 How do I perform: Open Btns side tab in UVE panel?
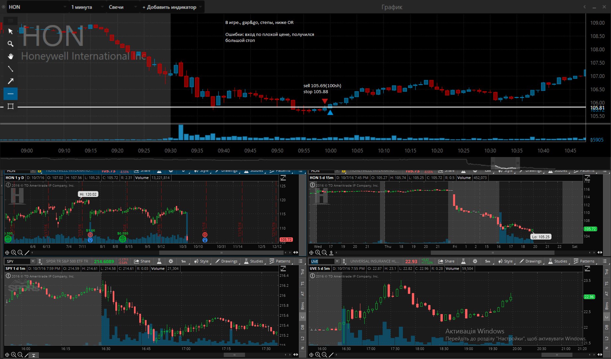(x=607, y=305)
